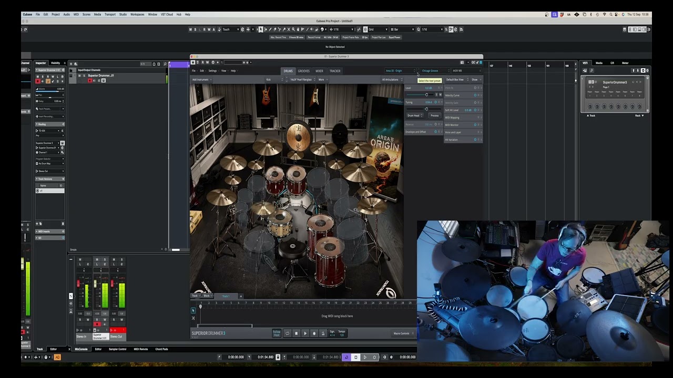Screen dimensions: 673x378
Task: Toggle Velocity Curve power button
Action: click(x=475, y=95)
